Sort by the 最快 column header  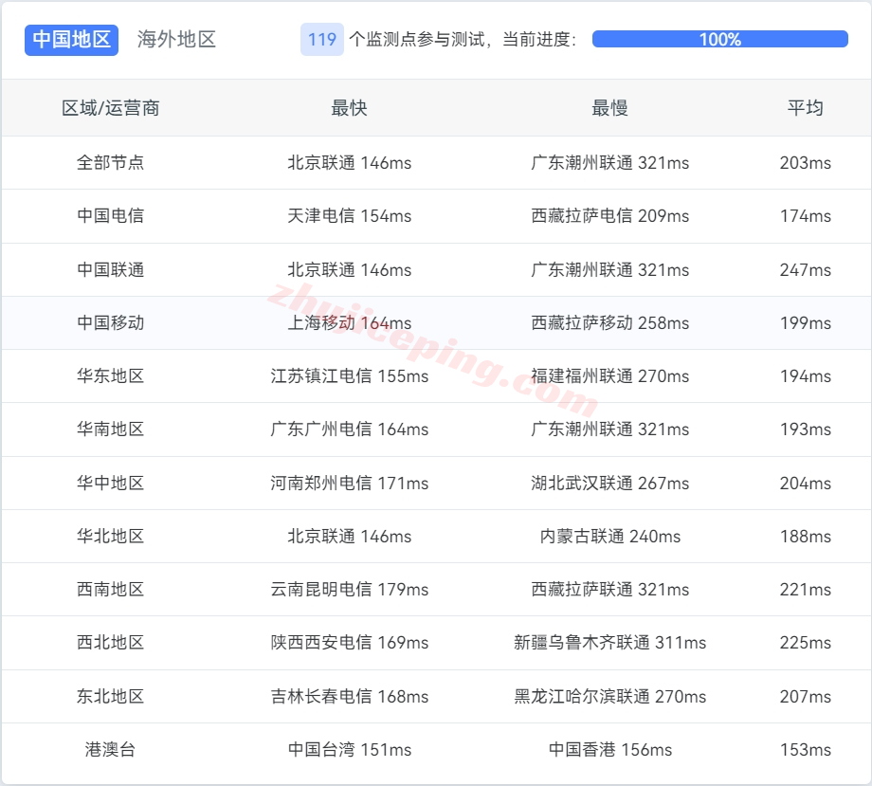[350, 108]
